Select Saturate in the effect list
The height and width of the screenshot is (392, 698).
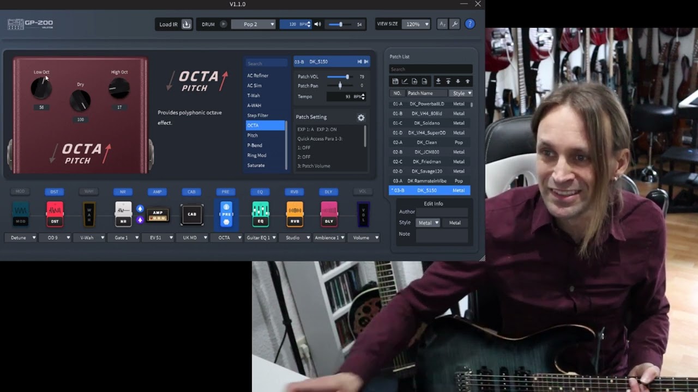click(x=265, y=166)
